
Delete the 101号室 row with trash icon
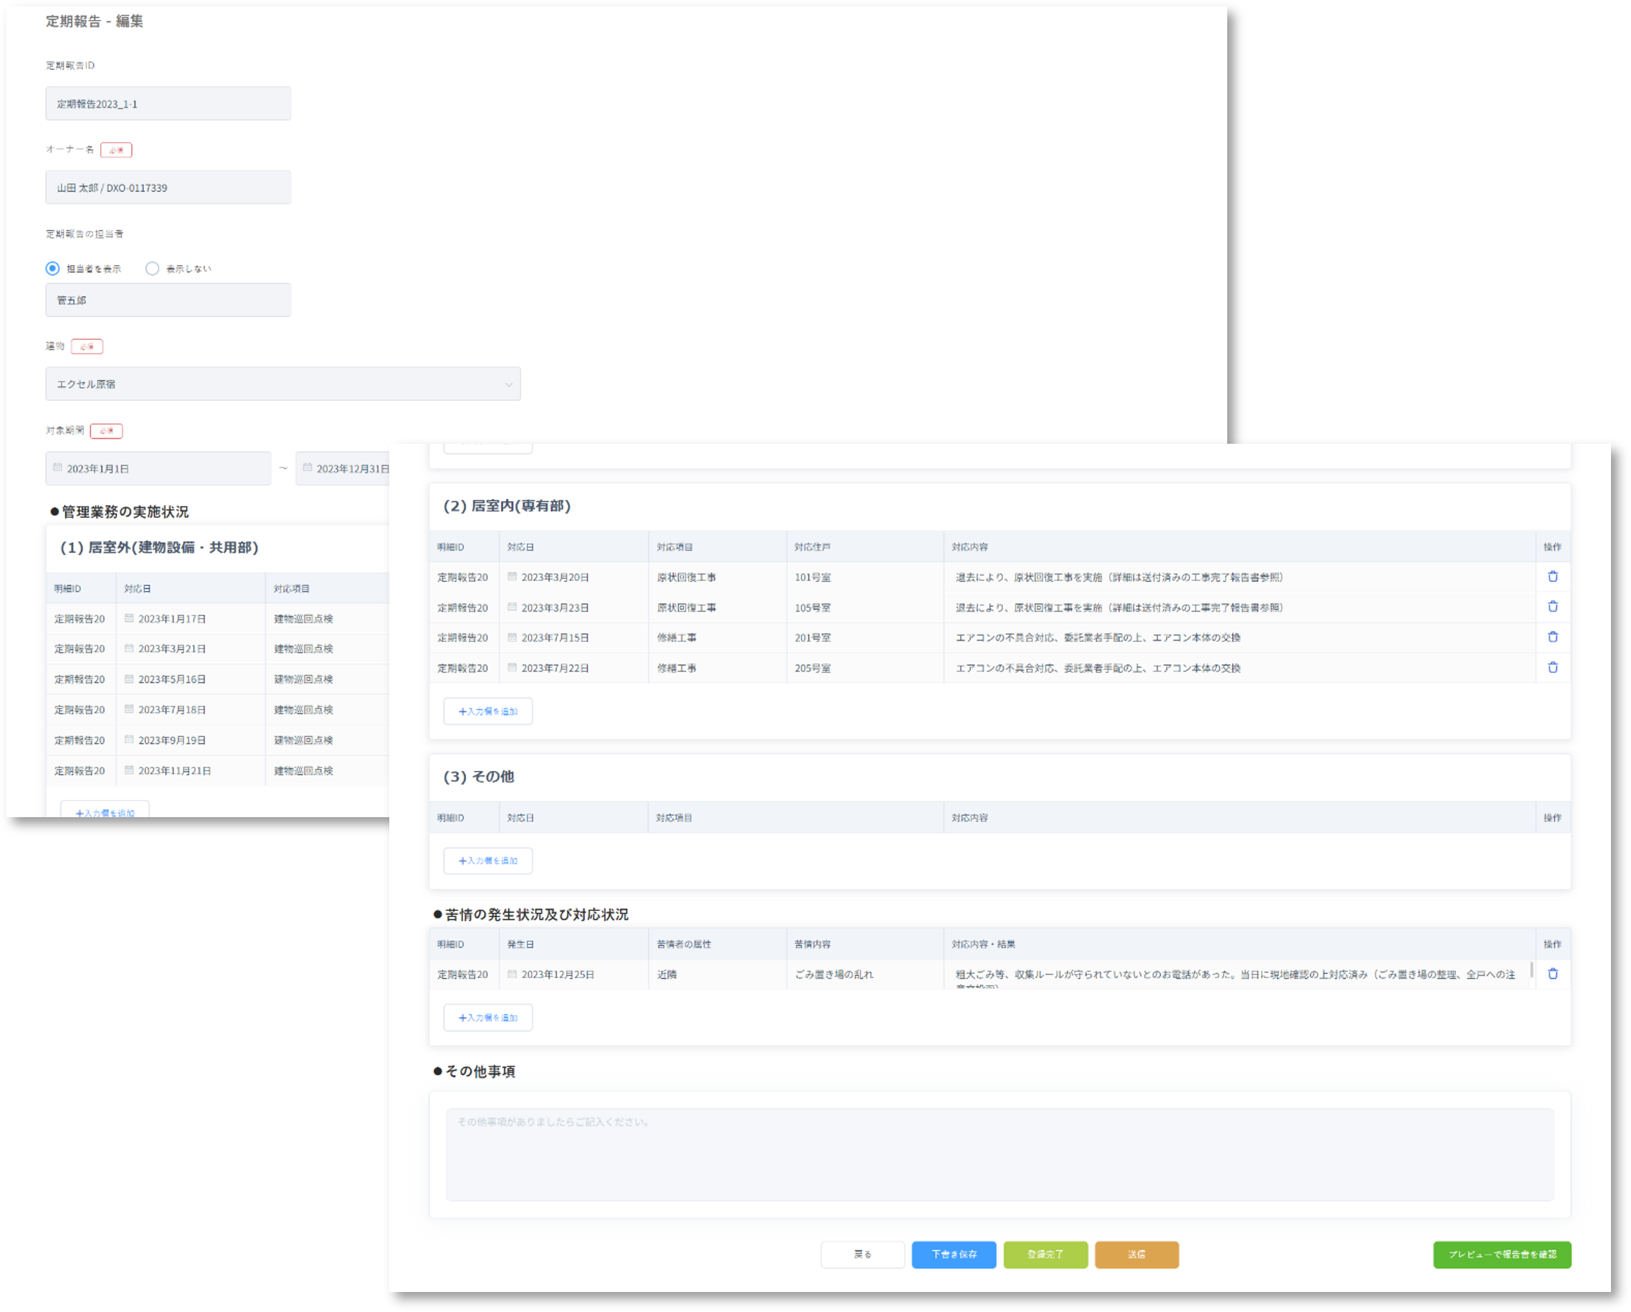tap(1552, 576)
